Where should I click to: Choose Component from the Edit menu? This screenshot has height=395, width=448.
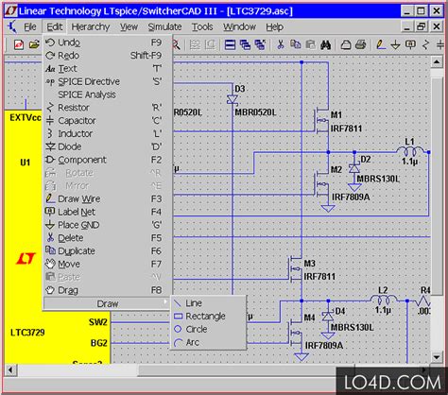(107, 160)
